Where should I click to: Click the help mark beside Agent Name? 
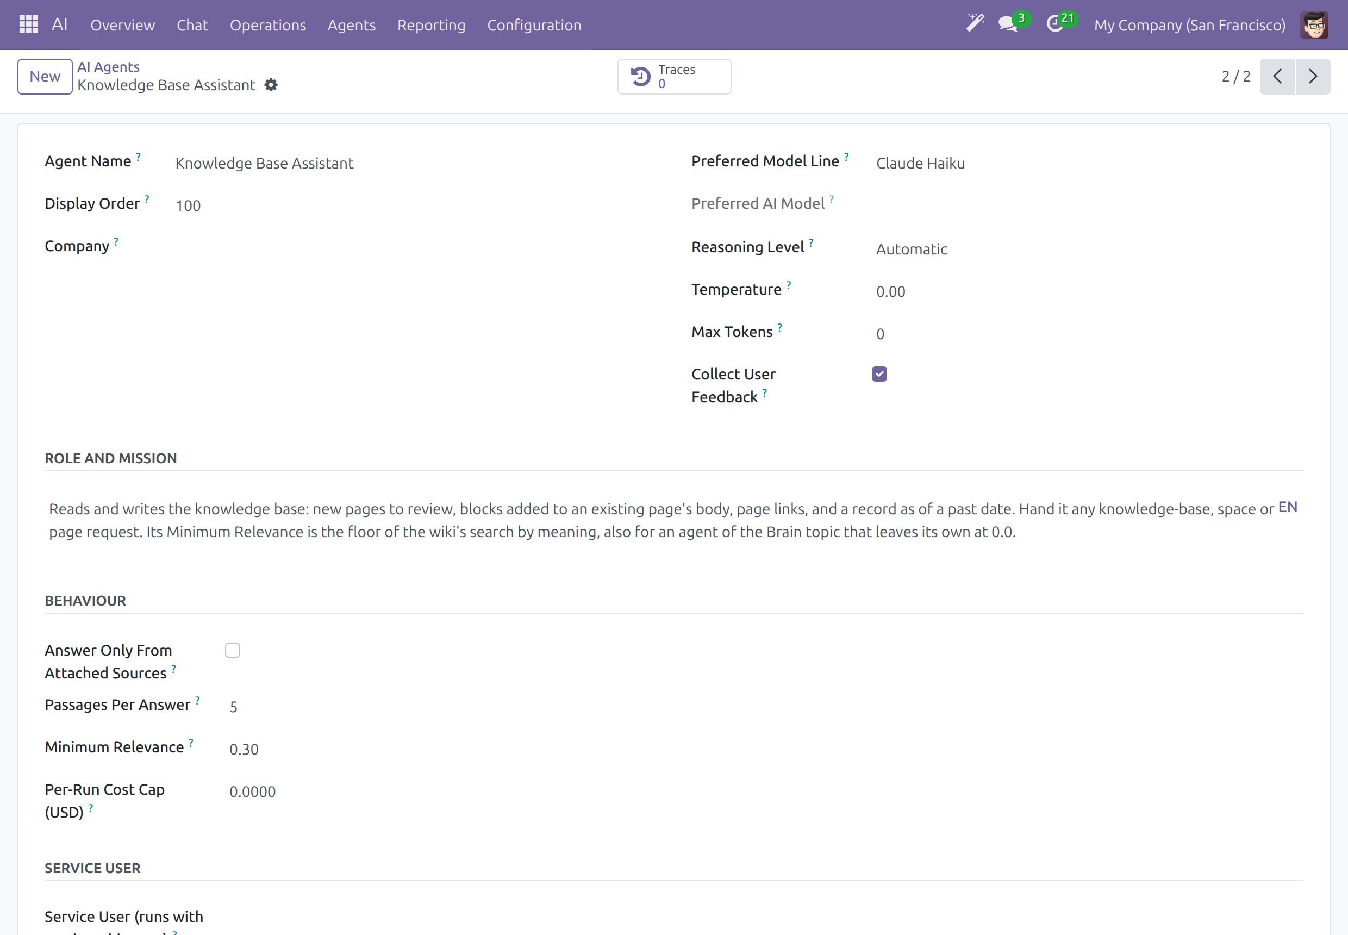coord(138,157)
